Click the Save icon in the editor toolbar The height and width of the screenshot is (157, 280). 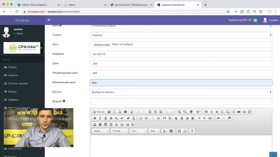(109, 112)
